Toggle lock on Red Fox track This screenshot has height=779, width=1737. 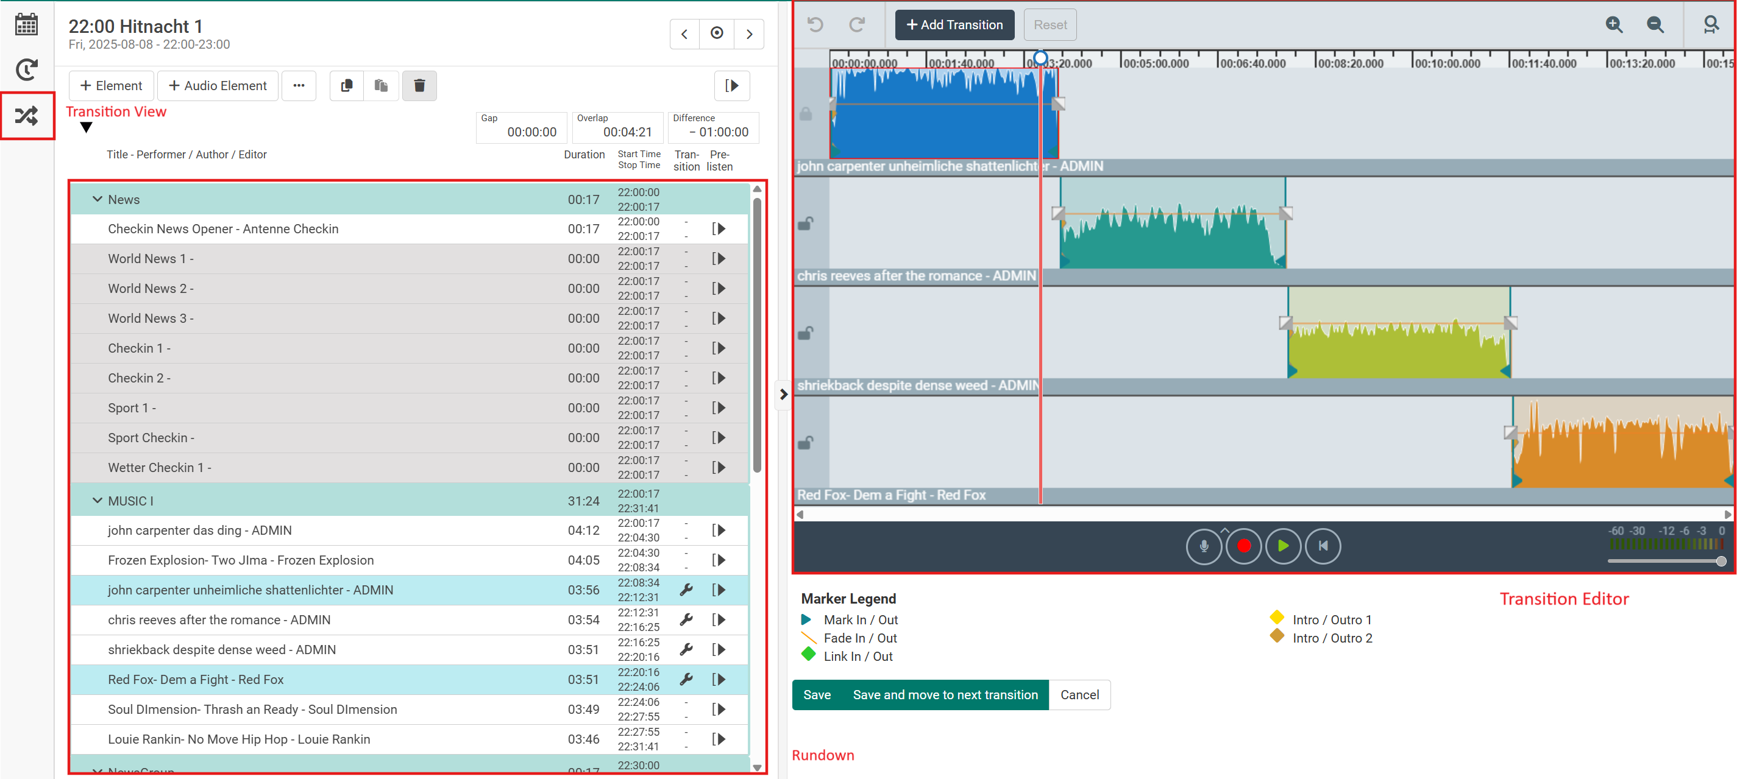pyautogui.click(x=805, y=443)
